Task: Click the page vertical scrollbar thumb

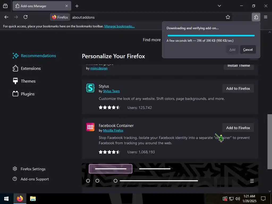Action: point(270,142)
